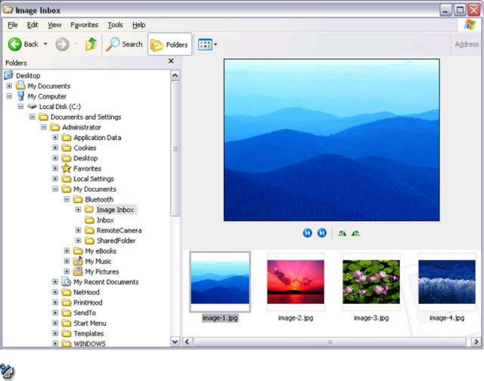Viewport: 484px width, 381px height.
Task: Click the green Back arrow button
Action: (15, 44)
